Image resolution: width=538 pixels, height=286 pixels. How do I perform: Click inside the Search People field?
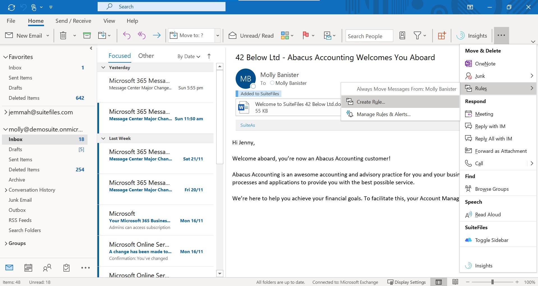[x=369, y=36]
